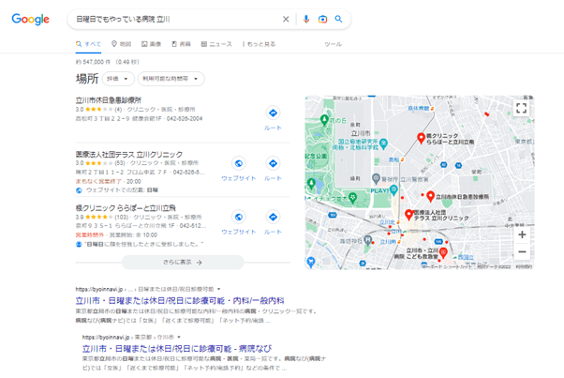Open second result 病院なび link
This screenshot has width=564, height=378.
[177, 349]
